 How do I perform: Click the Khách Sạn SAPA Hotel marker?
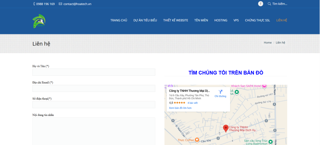pyautogui.click(x=264, y=86)
